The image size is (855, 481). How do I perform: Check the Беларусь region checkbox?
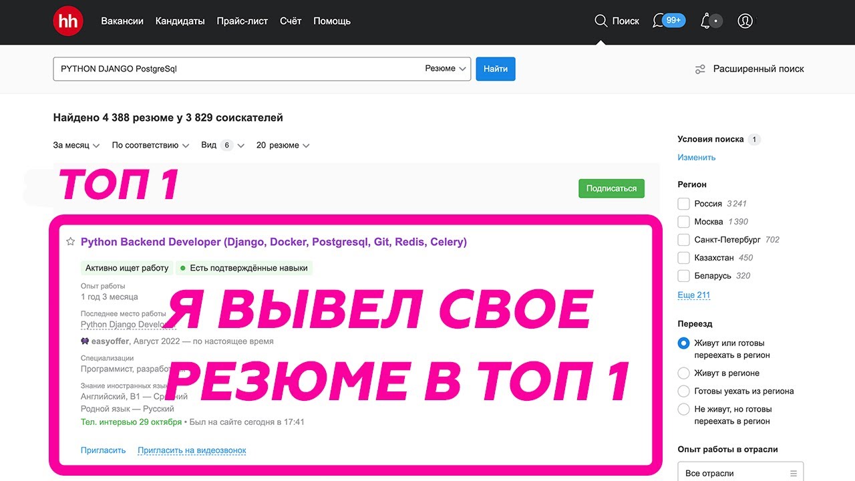tap(683, 276)
